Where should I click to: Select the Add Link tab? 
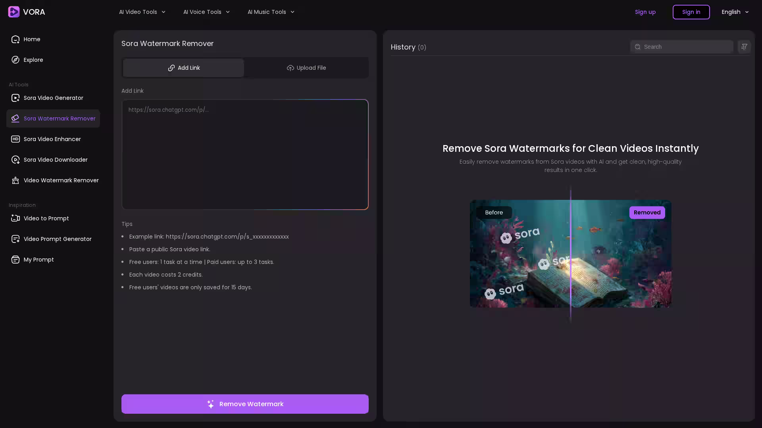183,68
